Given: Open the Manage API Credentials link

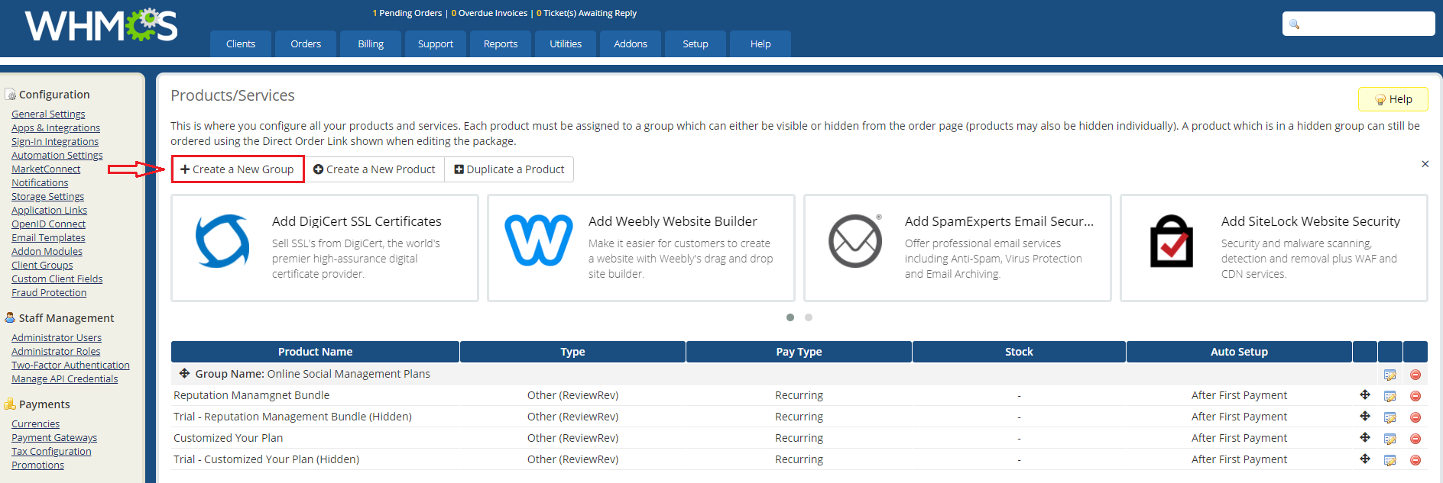Looking at the screenshot, I should pos(65,378).
